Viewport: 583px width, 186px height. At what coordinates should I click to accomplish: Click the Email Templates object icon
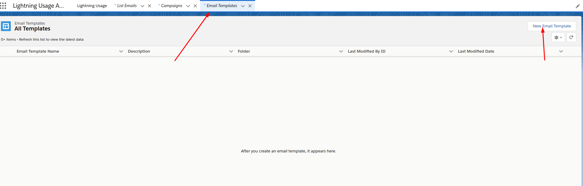(x=6, y=26)
